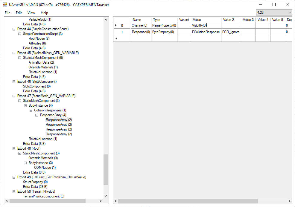The width and height of the screenshot is (295, 207).
Task: Click the UAssetGUI application icon
Action: [x=5, y=5]
